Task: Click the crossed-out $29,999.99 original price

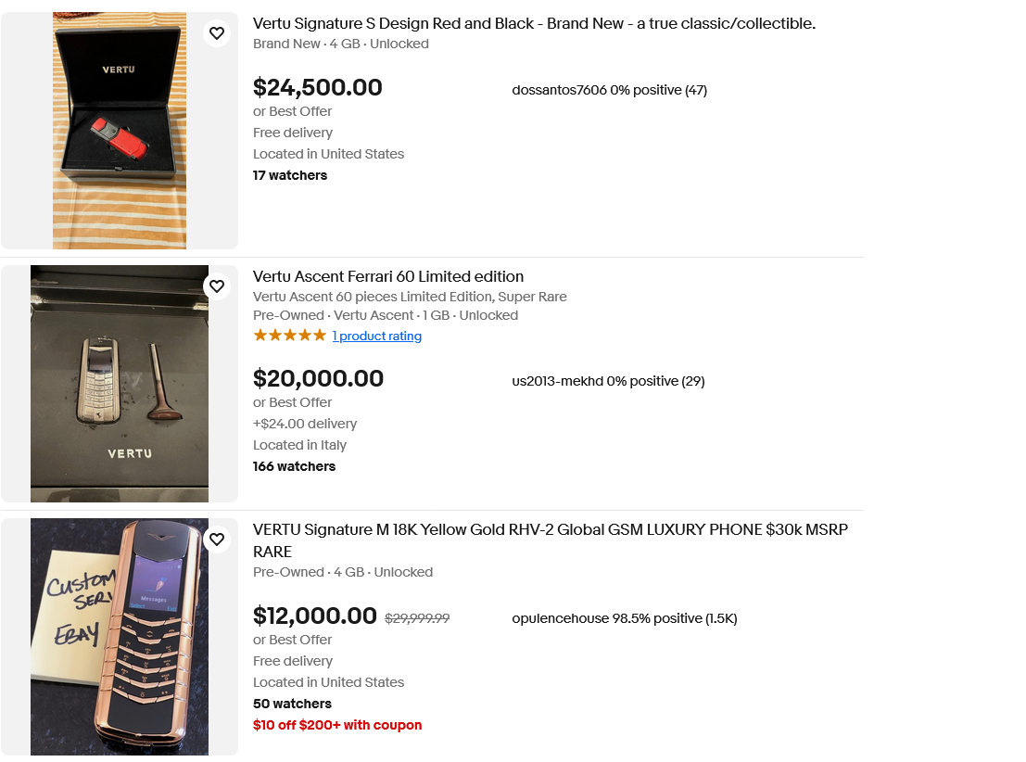Action: (417, 618)
